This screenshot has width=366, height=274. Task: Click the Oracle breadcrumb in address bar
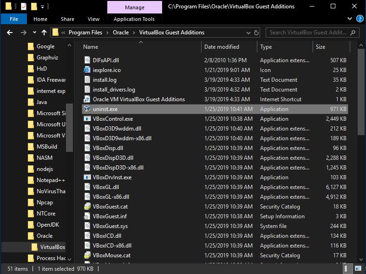click(x=121, y=33)
